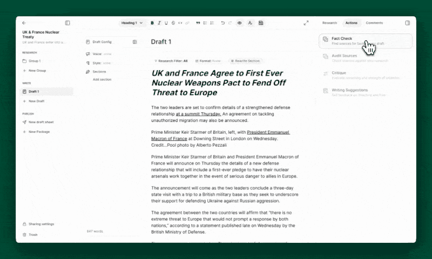Toggle strikethrough formatting
The width and height of the screenshot is (432, 259).
tap(173, 23)
